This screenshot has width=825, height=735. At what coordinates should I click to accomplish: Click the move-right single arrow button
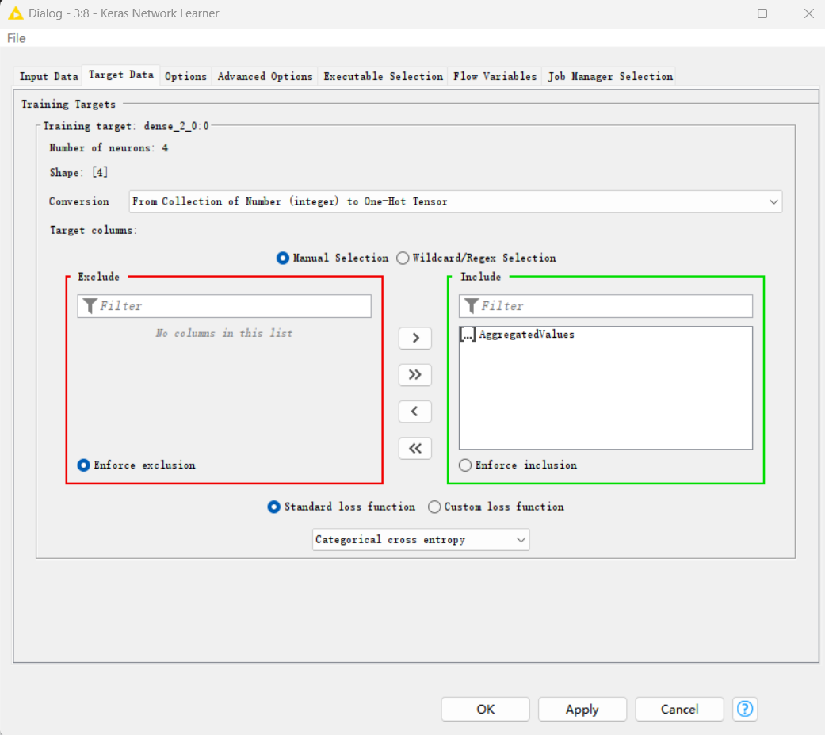(414, 338)
